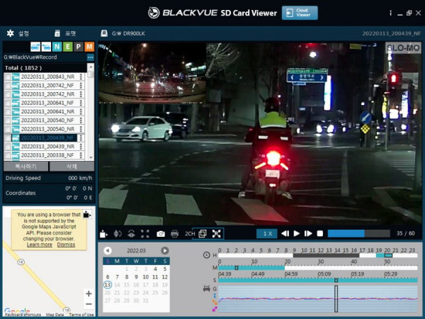This screenshot has width=425, height=319.
Task: Open more options for 20220313_200439_NF
Action: 81,138
